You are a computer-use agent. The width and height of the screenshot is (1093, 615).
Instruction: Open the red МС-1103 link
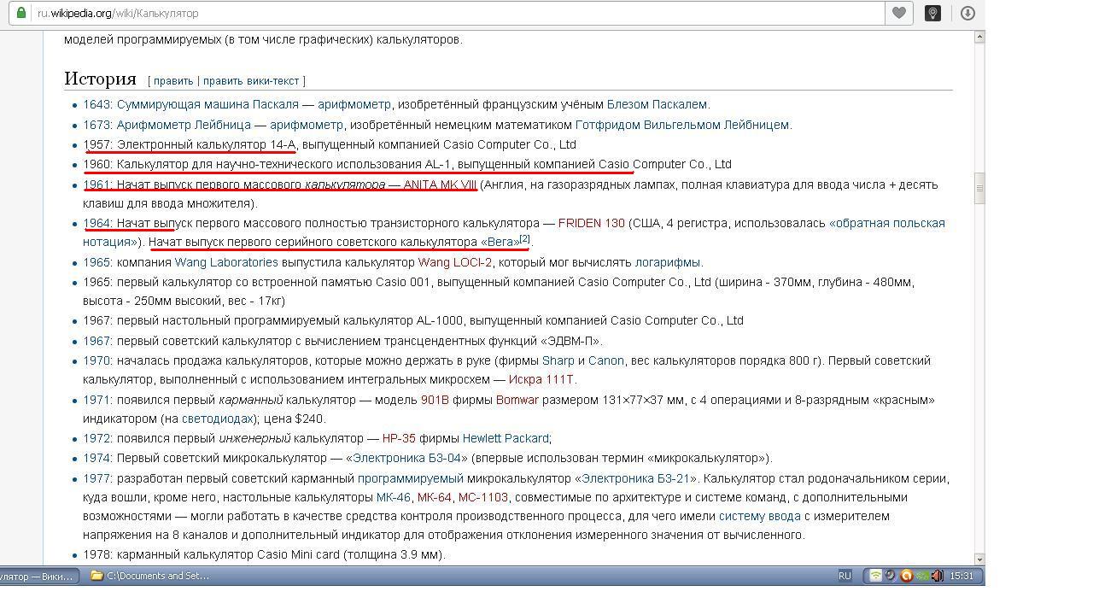[x=483, y=497]
